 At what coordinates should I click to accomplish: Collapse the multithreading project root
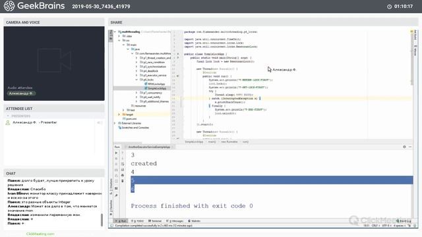point(115,32)
